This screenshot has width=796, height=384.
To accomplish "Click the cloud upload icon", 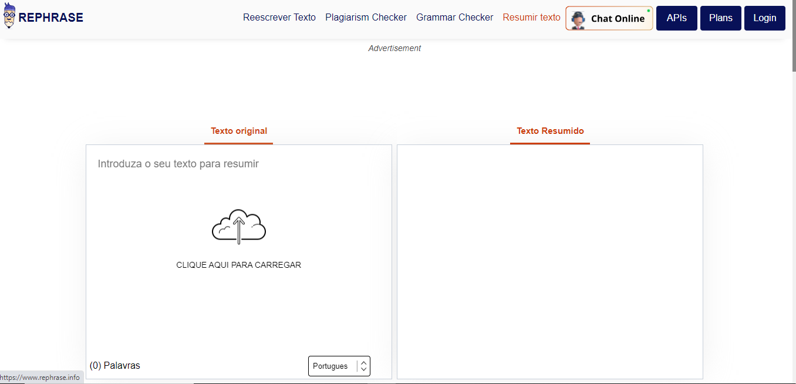I will (x=238, y=226).
